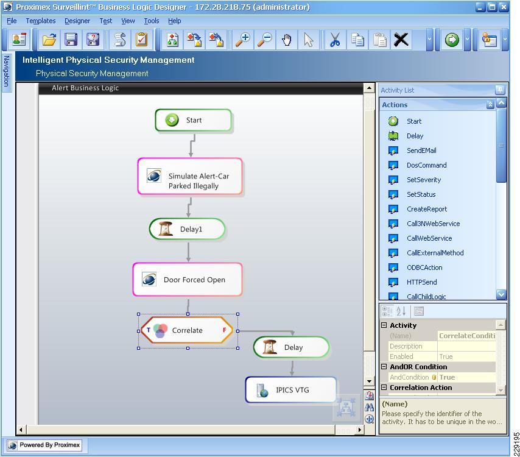520x457 pixels.
Task: Click the green Run arrow icon
Action: (451, 40)
